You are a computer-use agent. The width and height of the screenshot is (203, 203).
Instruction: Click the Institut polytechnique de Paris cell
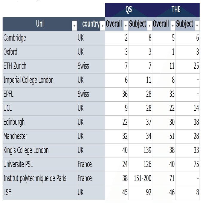[39, 179]
